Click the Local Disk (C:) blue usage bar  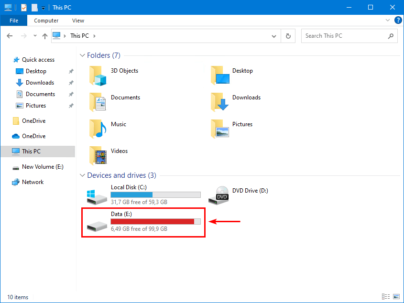point(155,195)
